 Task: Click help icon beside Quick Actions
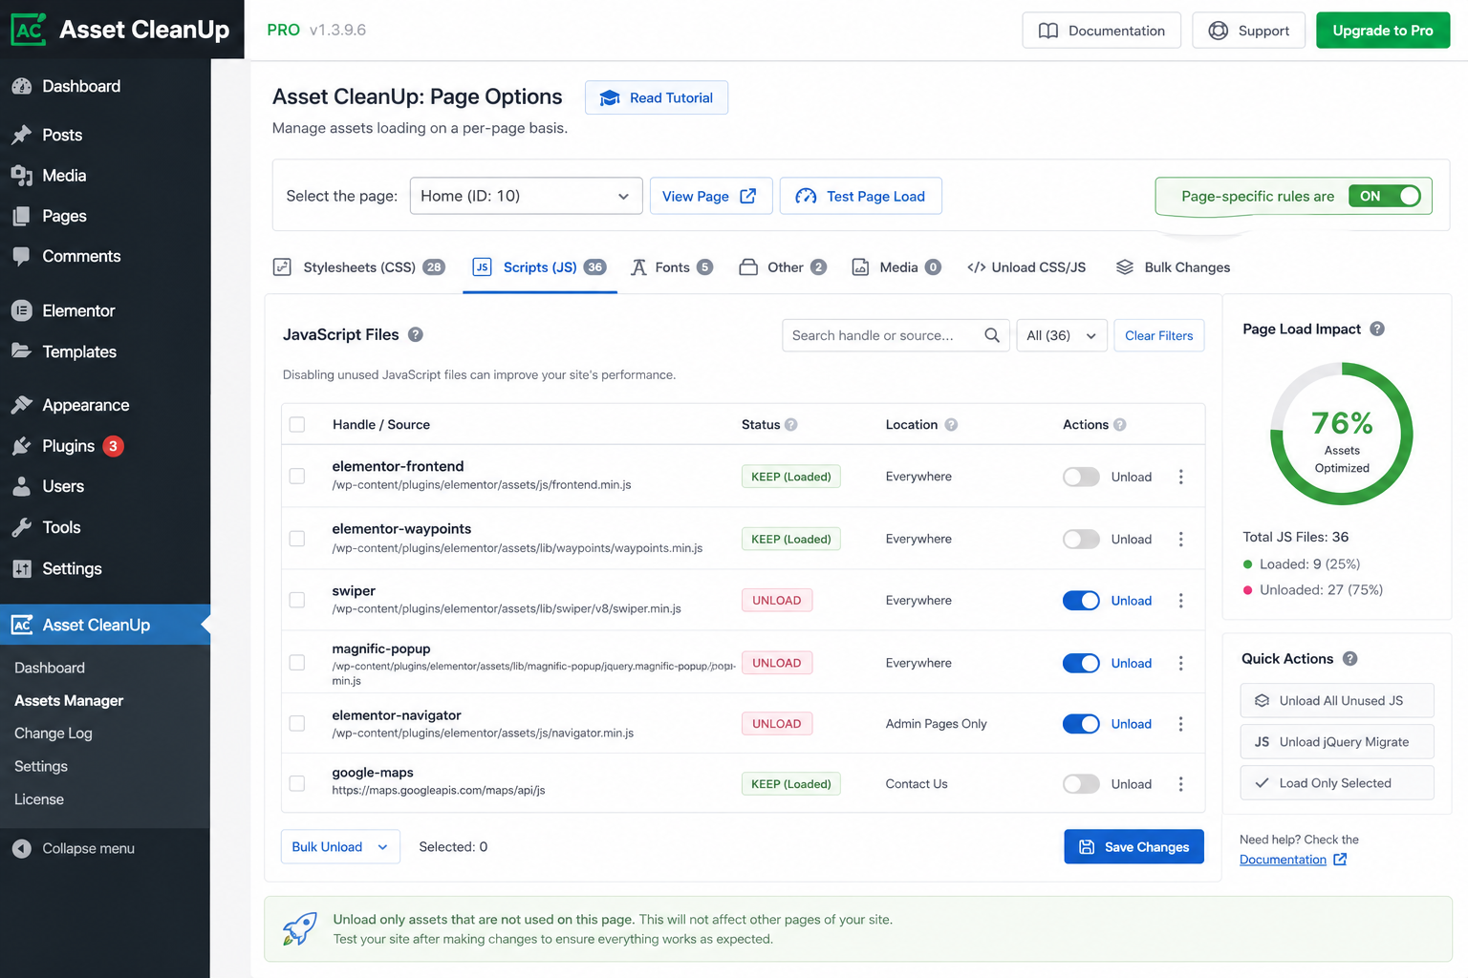(1349, 658)
